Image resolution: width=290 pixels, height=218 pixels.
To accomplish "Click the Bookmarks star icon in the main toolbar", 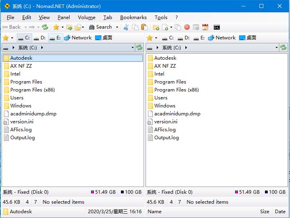I will click(x=56, y=27).
